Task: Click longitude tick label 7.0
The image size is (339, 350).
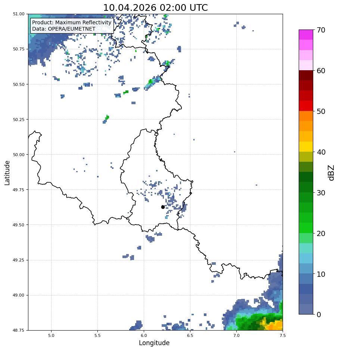Action: coord(237,335)
